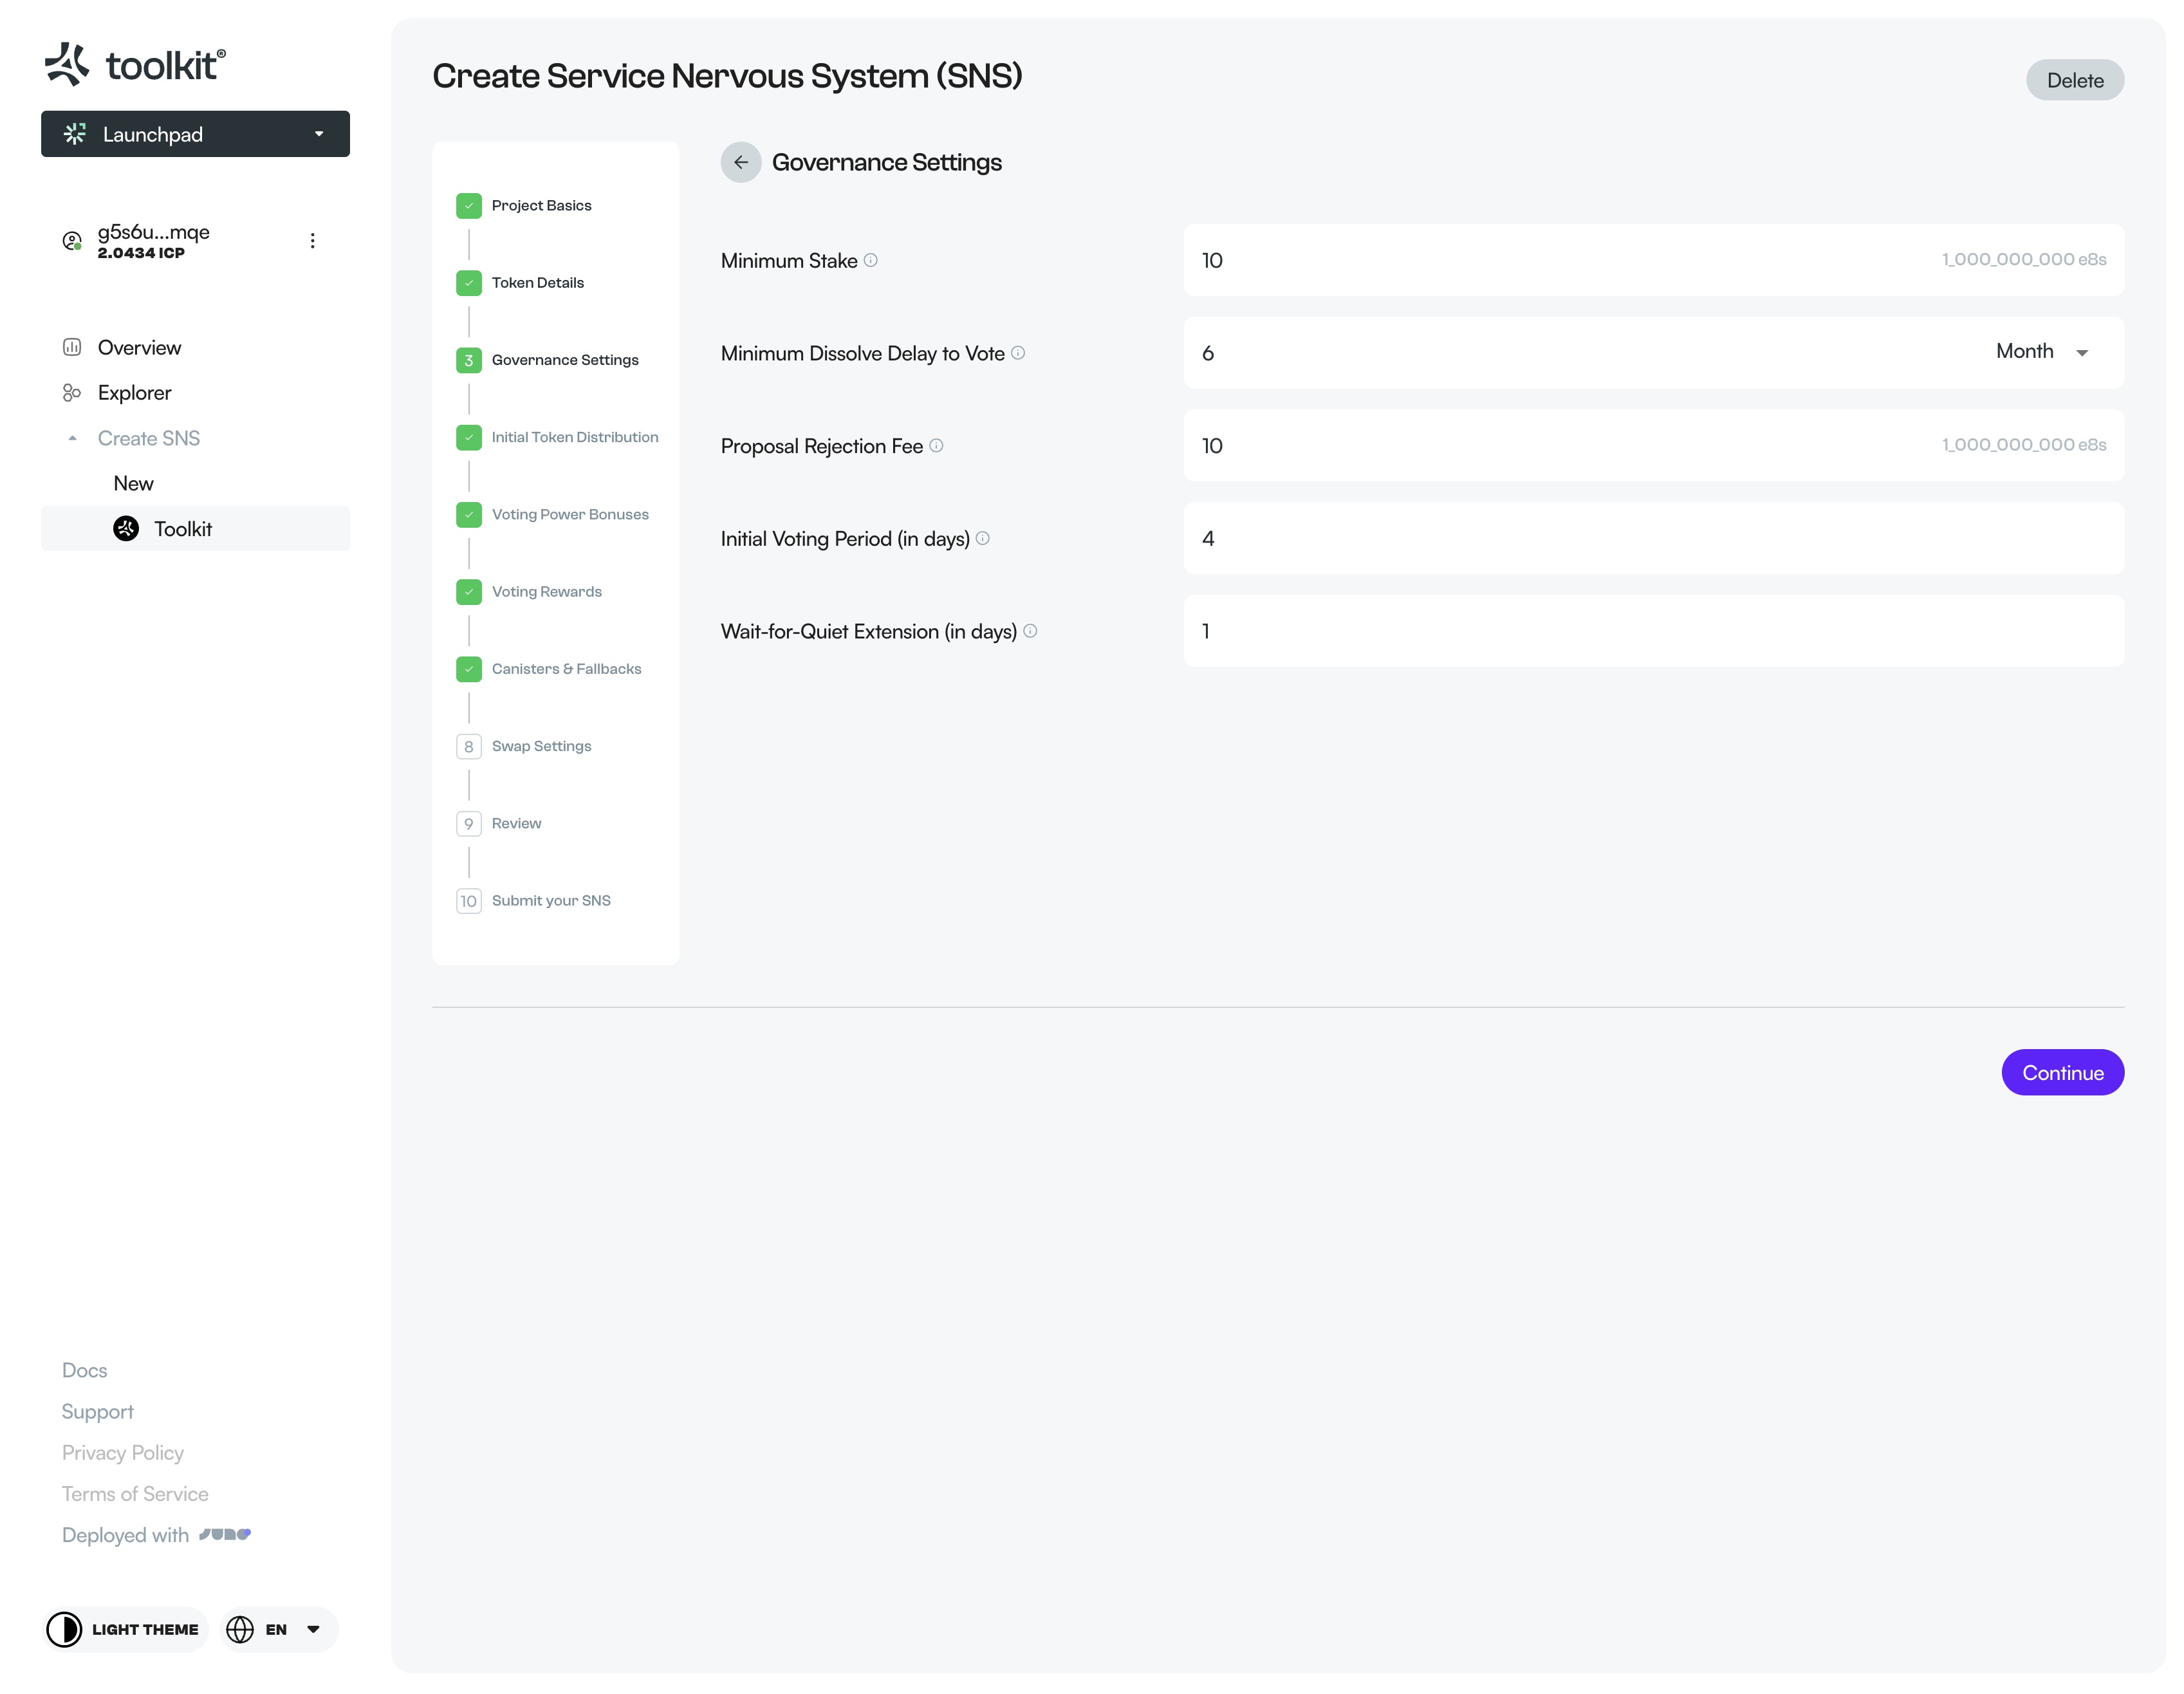Open the three-dot account menu
Screen dimensions: 2184x1694
[x=312, y=241]
